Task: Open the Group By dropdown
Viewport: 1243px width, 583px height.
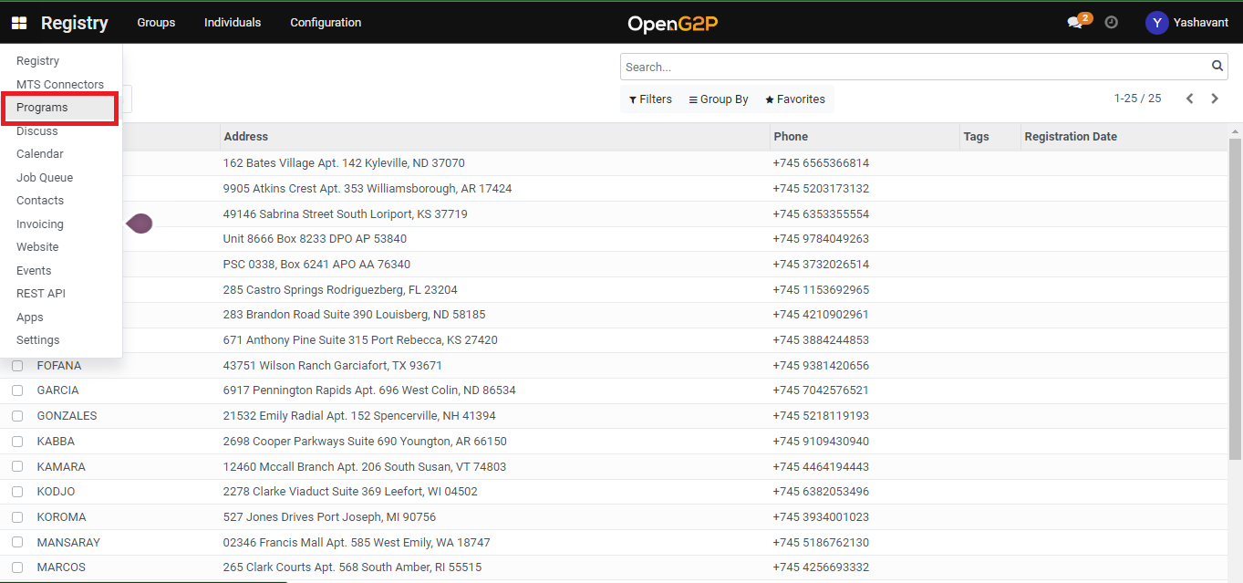Action: pos(719,99)
